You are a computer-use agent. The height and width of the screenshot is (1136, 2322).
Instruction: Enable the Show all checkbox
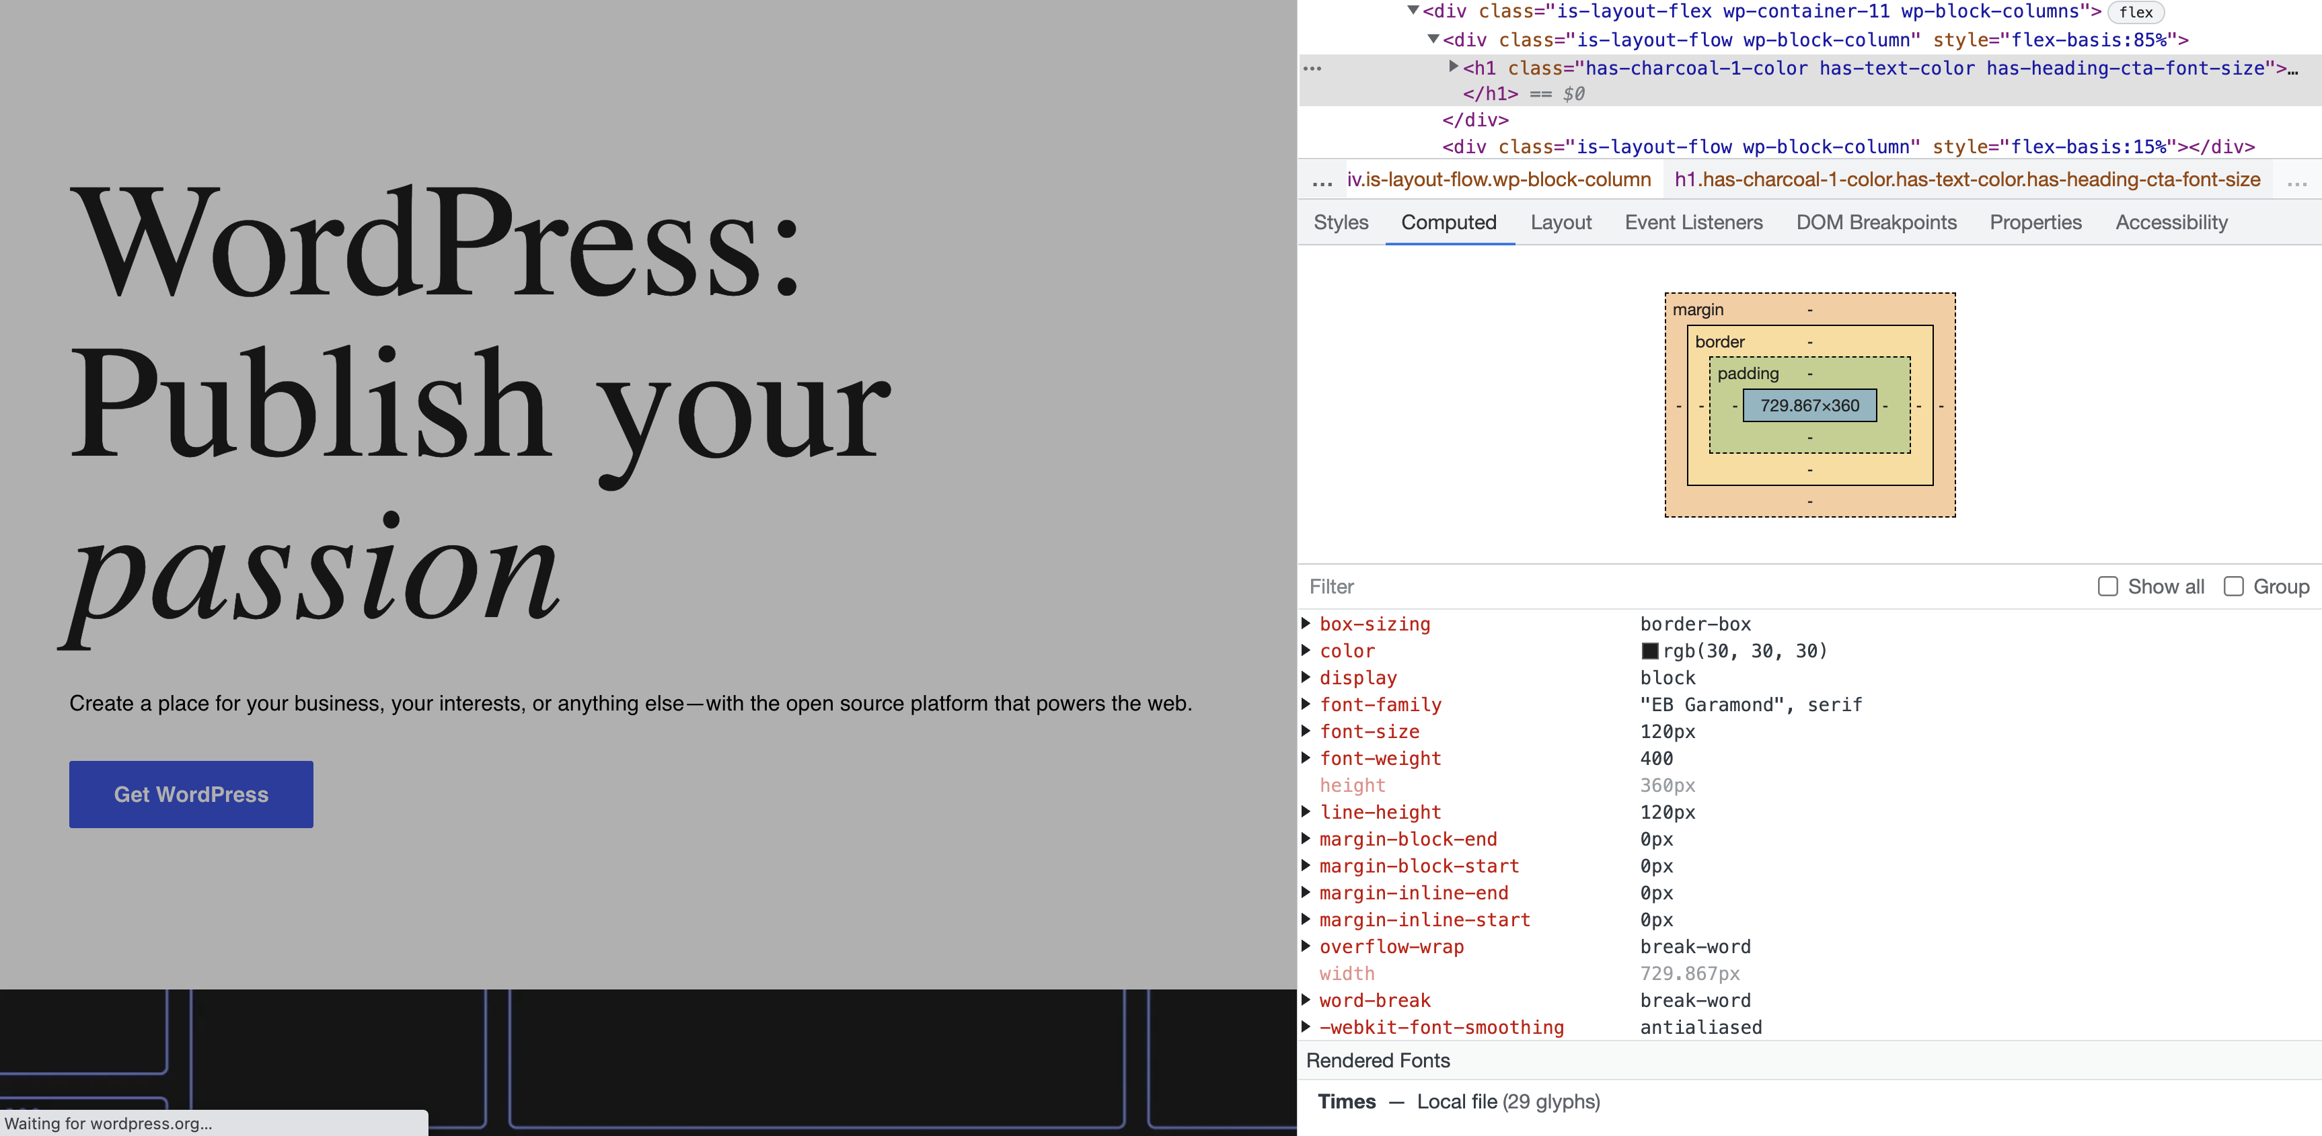(x=2107, y=586)
